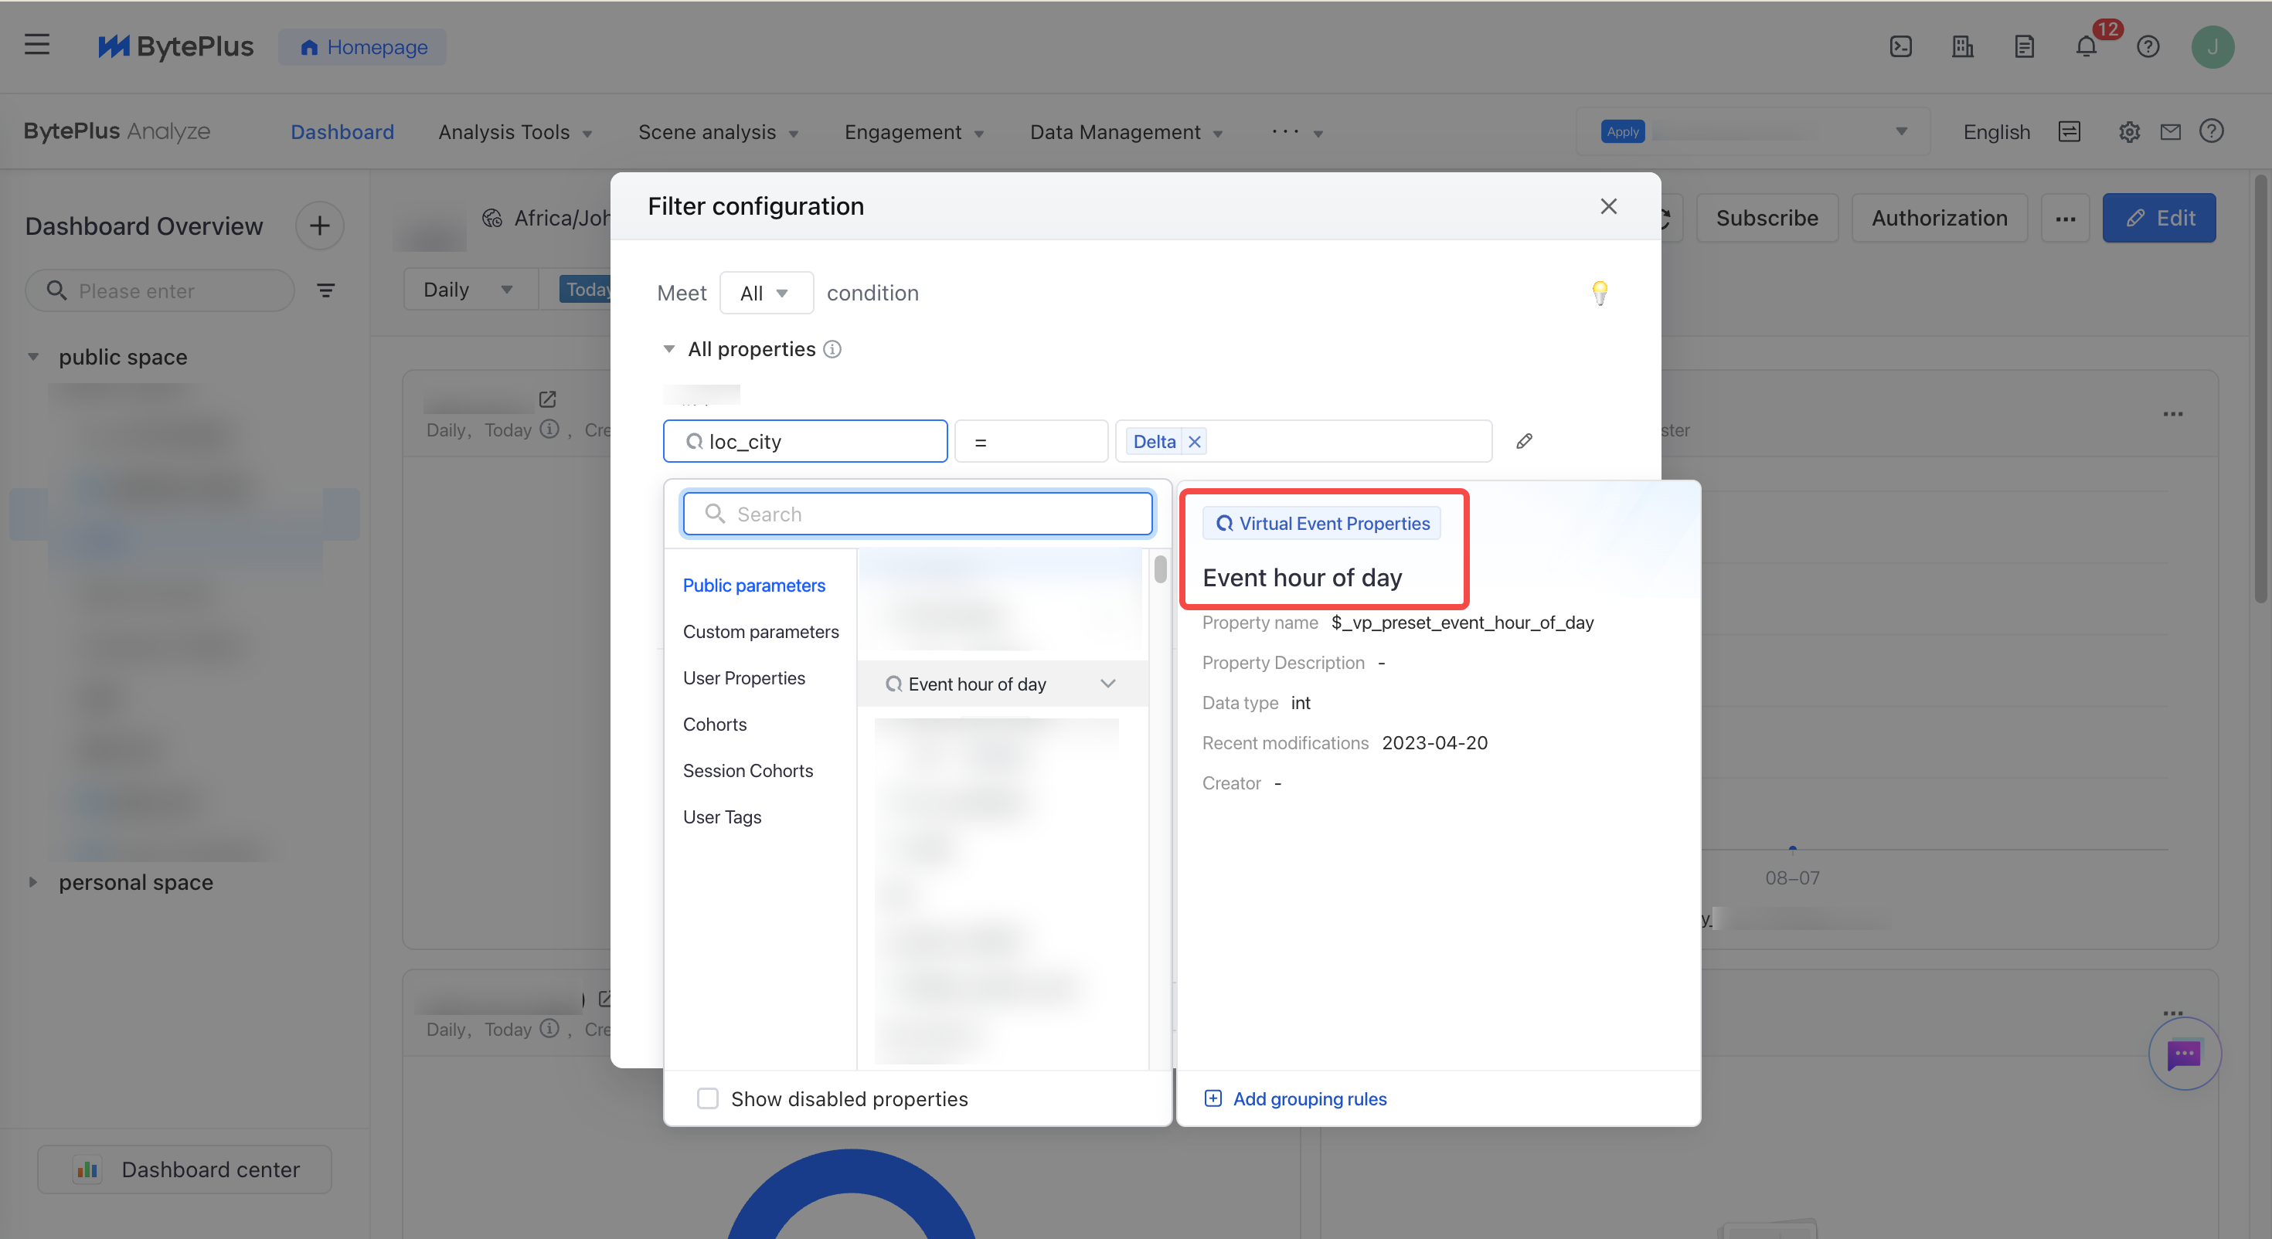Screen dimensions: 2272x1239
Task: Open the Daily granularity dropdown
Action: 470,290
